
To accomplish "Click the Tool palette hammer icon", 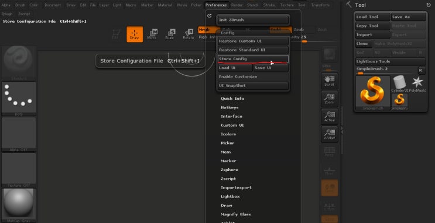I will pos(349,5).
